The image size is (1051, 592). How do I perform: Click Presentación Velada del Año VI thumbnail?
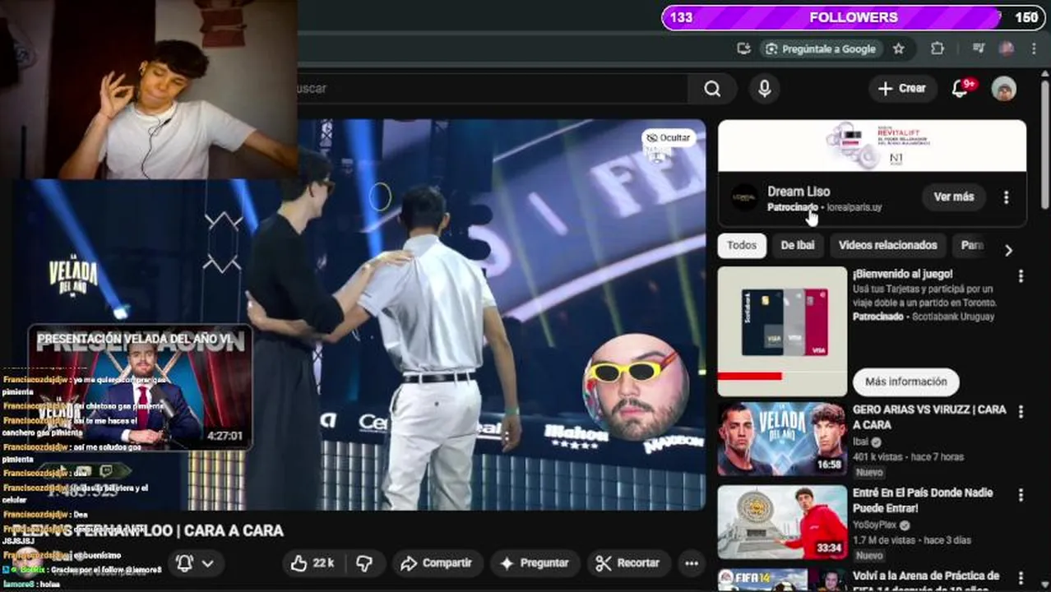141,387
